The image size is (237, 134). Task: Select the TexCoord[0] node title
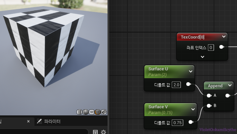(x=193, y=37)
